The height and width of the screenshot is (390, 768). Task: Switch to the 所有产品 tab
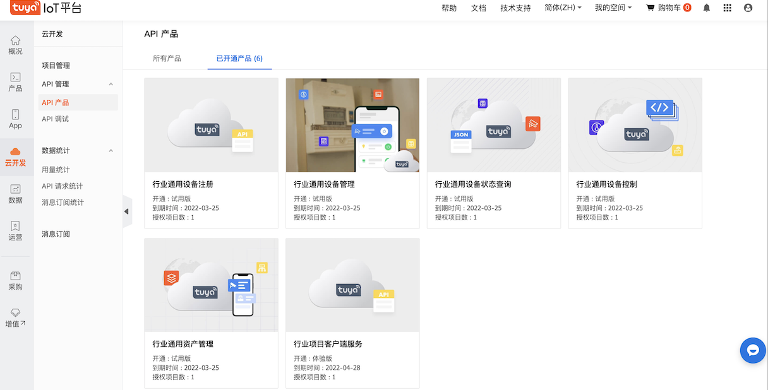point(167,59)
